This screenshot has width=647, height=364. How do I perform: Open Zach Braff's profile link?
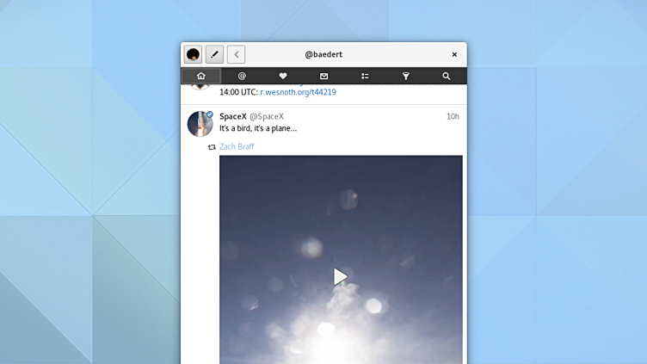[237, 147]
